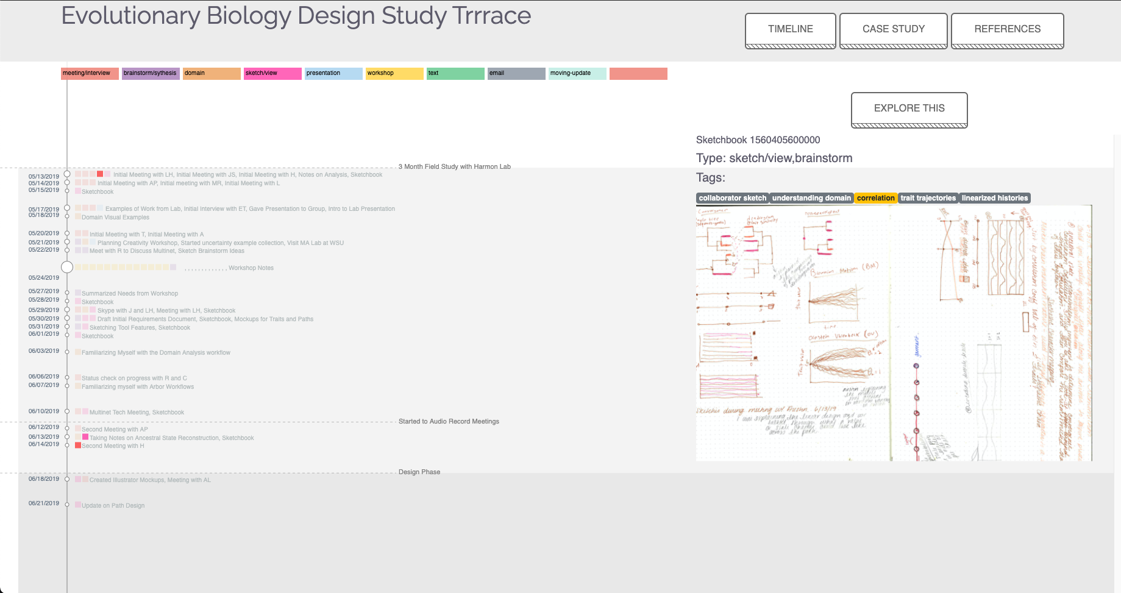Toggle the sketch/view legend filter

(x=272, y=74)
